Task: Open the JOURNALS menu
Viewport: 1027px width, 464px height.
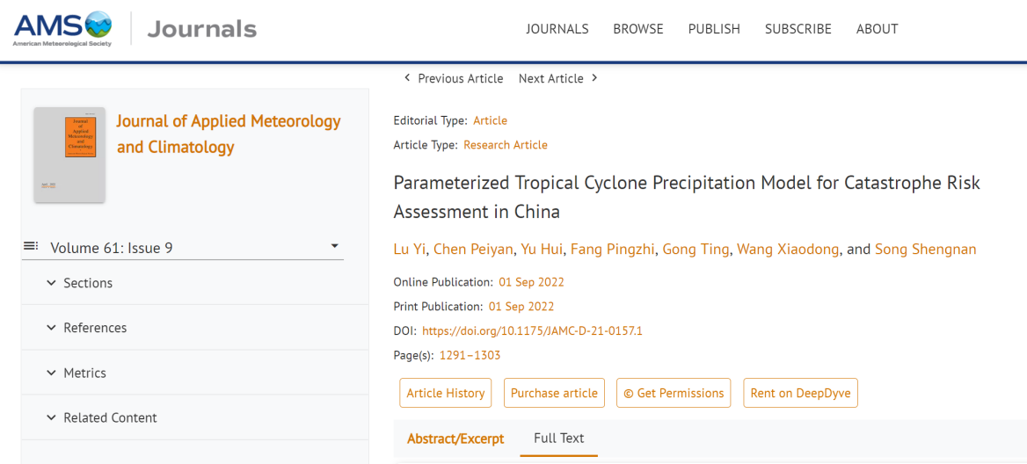Action: (x=557, y=29)
